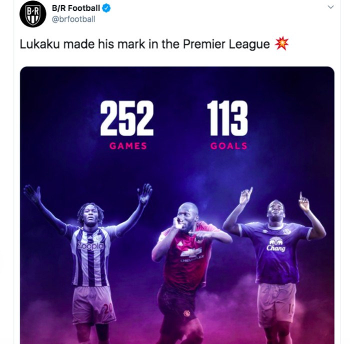
Task: Open the @brfootball handle link
Action: point(73,19)
